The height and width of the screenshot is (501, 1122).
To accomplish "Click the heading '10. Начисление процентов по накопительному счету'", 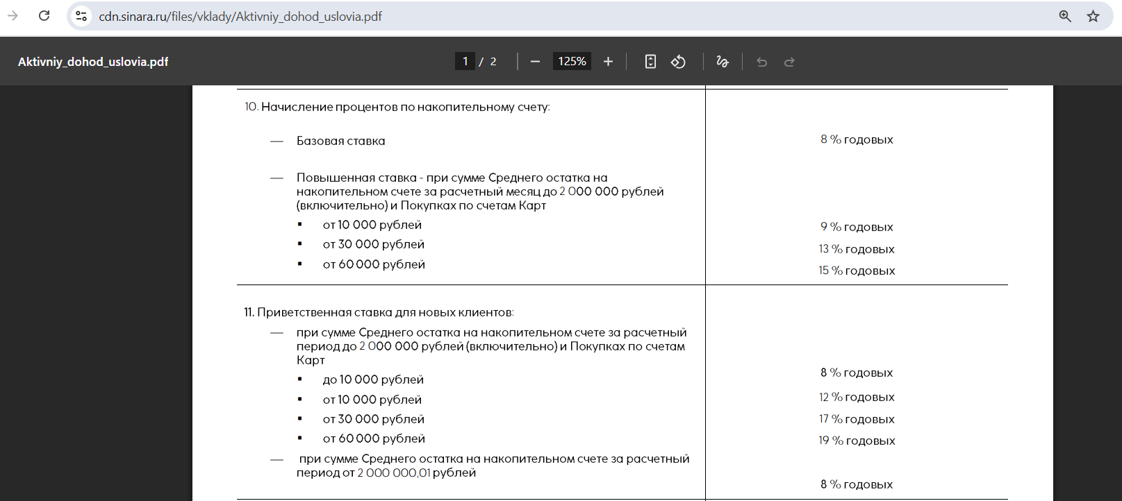I will click(x=397, y=107).
